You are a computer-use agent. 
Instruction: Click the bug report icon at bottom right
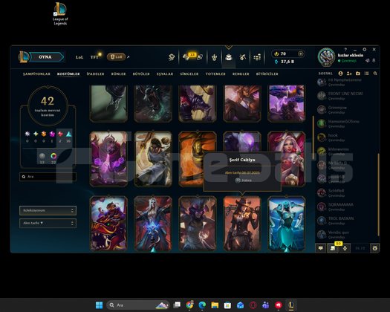[375, 248]
